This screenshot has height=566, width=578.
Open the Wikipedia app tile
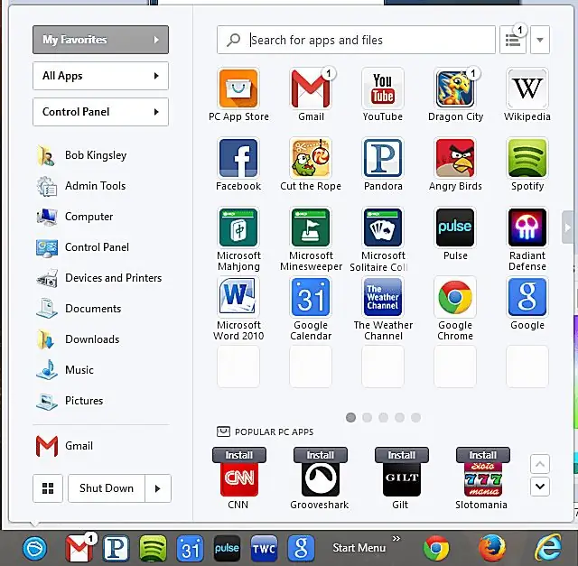click(x=527, y=88)
